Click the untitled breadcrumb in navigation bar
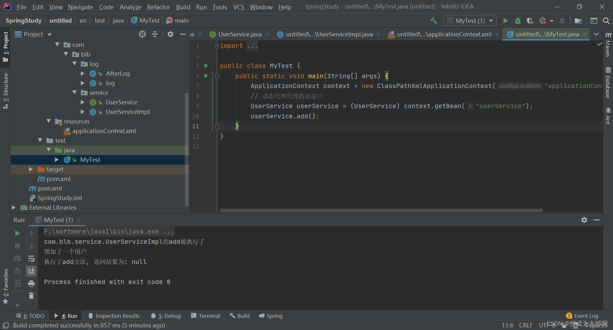Viewport: 613px width, 330px height. [x=60, y=20]
